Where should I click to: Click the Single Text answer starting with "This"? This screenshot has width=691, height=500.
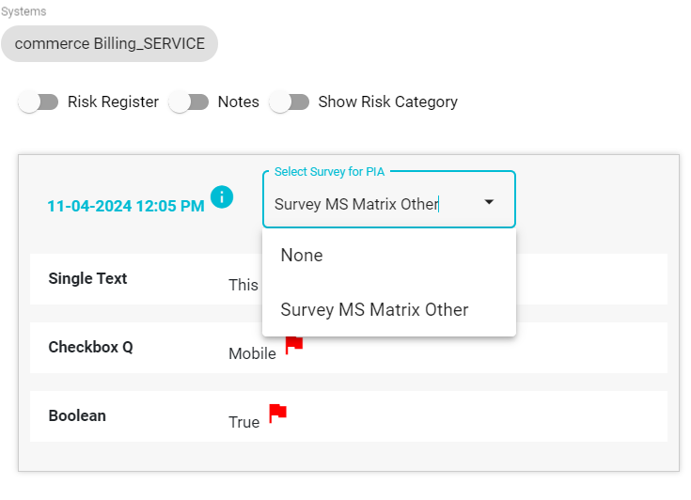(x=243, y=285)
